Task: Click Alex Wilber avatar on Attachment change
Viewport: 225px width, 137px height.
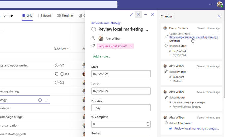Action: point(165,117)
